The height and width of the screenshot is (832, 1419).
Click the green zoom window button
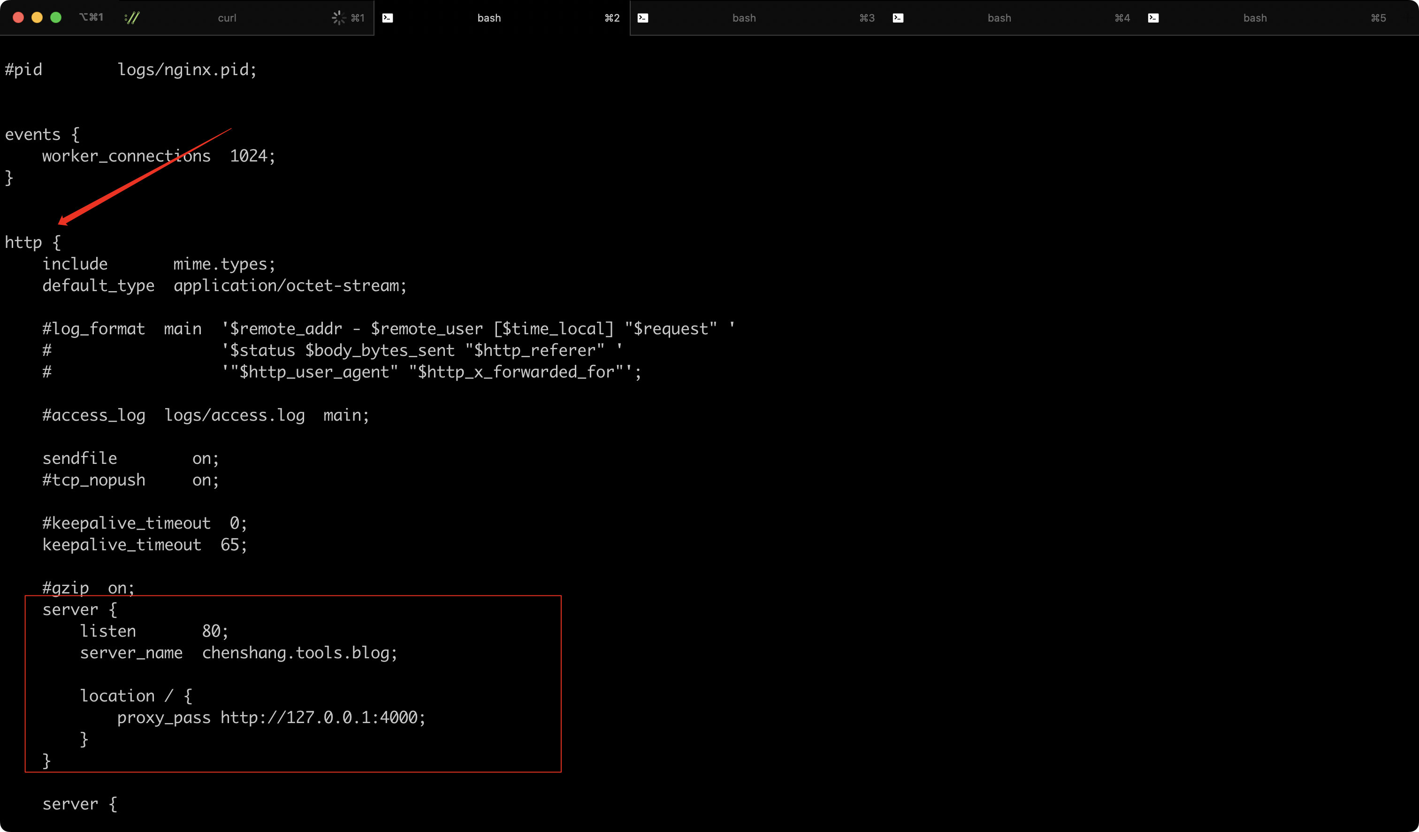coord(56,17)
